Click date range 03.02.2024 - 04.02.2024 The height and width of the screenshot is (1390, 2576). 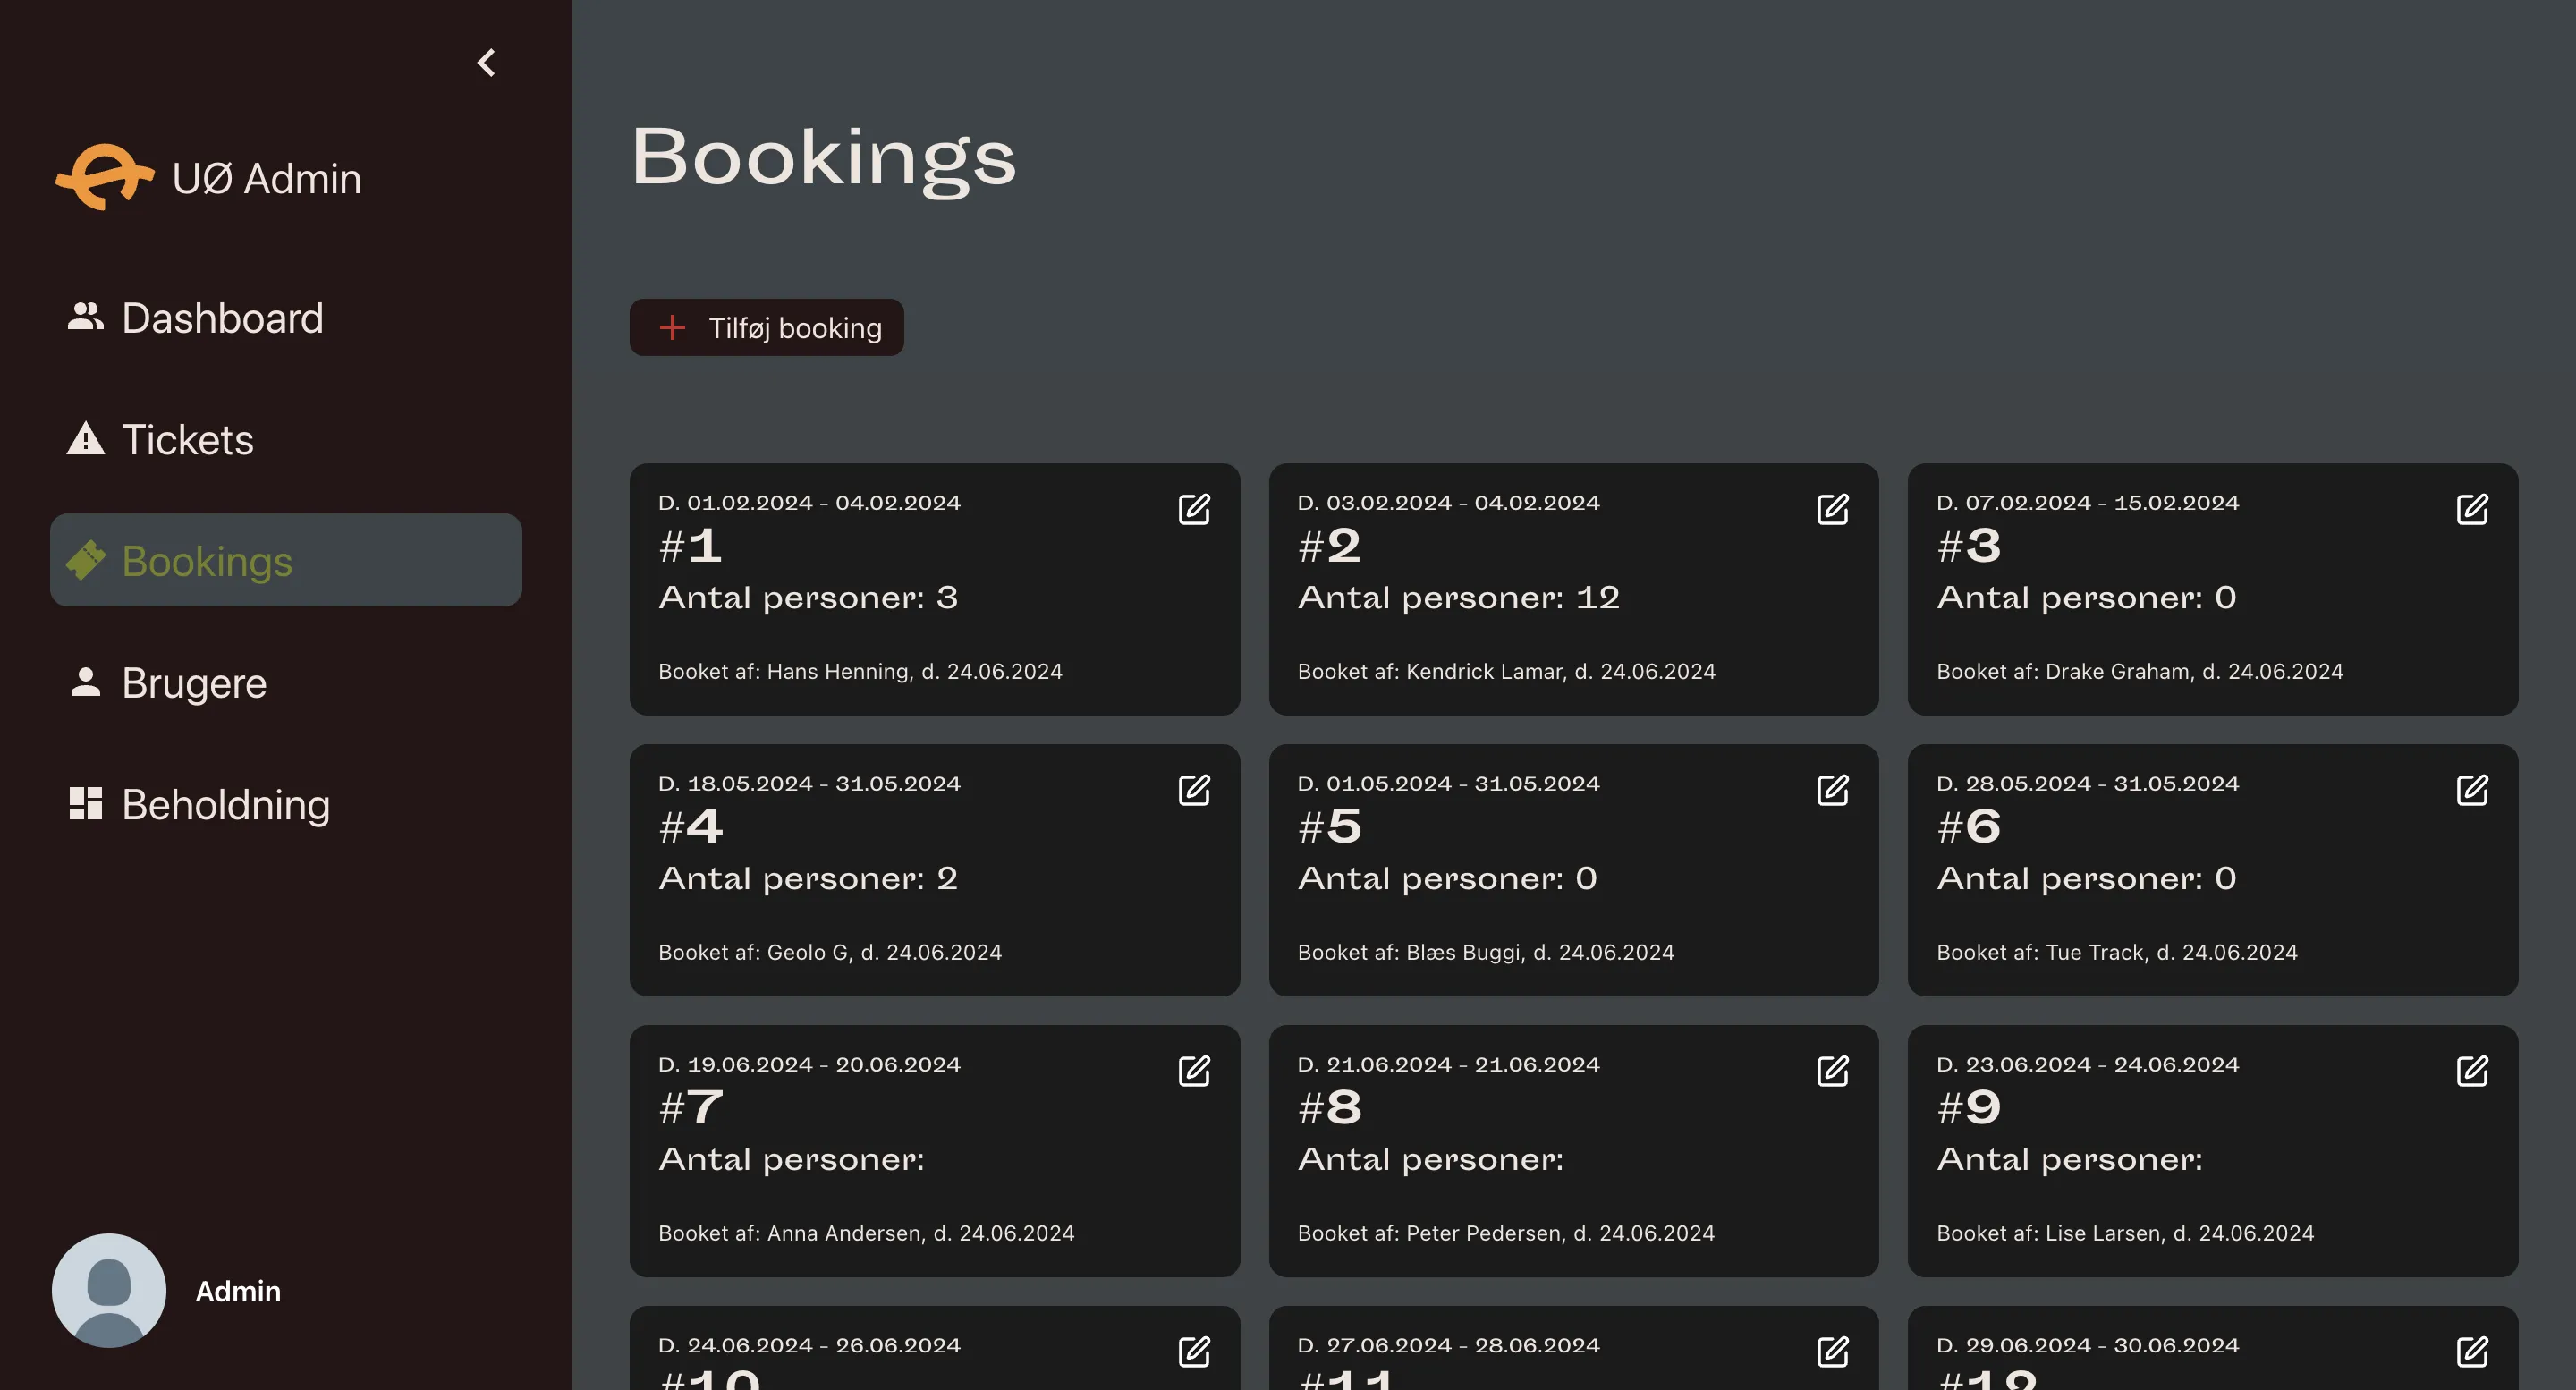pyautogui.click(x=1448, y=503)
